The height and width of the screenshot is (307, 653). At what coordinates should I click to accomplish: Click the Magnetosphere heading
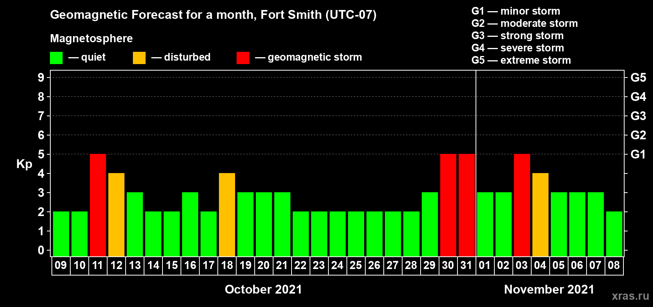click(x=91, y=39)
